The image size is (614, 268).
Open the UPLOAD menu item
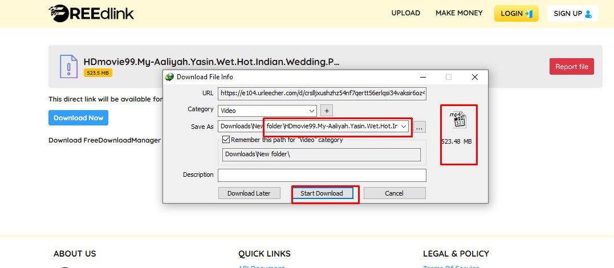[405, 13]
